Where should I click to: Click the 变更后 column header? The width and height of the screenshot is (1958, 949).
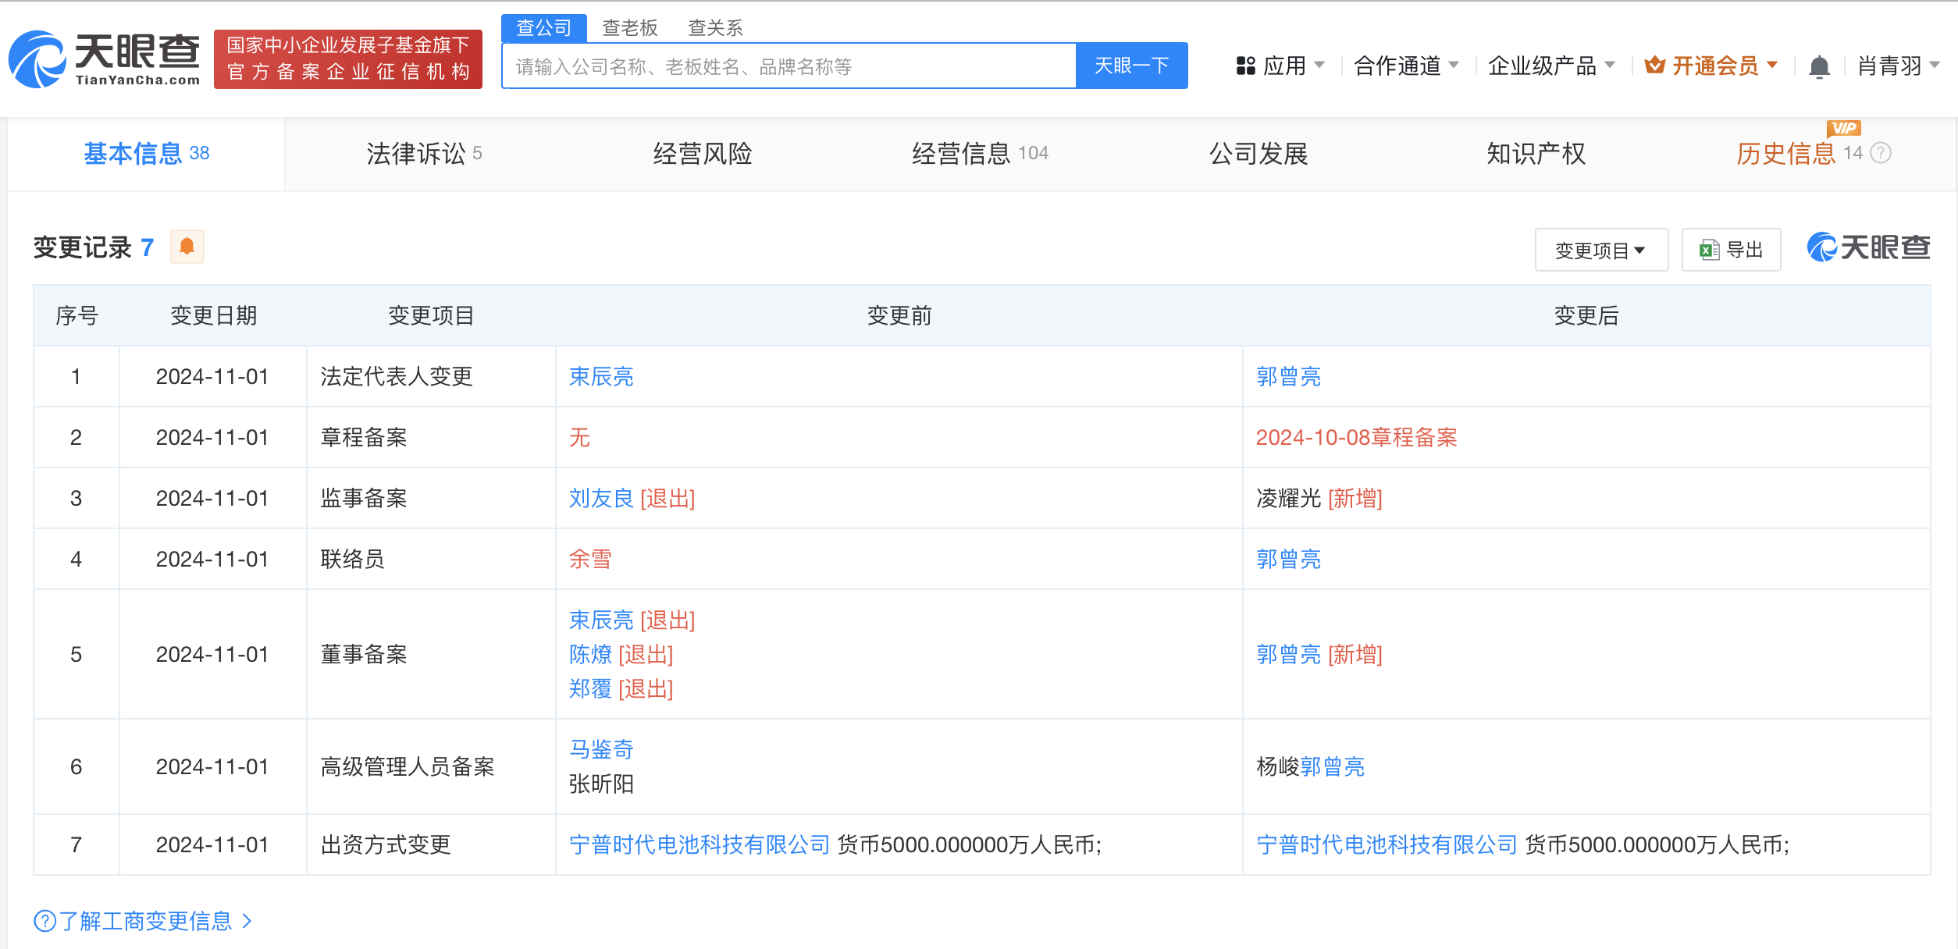pos(1586,315)
